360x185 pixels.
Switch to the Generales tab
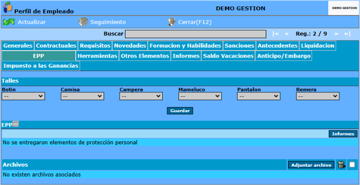coord(18,46)
